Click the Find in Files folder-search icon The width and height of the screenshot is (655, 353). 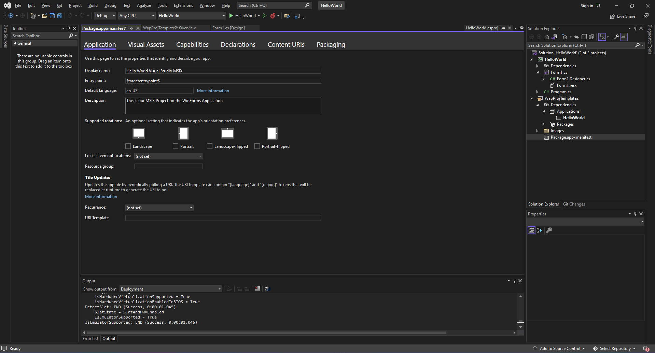[287, 16]
